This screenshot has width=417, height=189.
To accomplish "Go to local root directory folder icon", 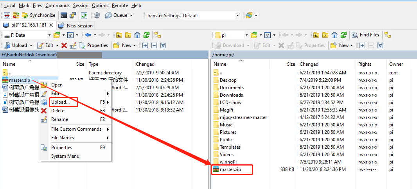I will [128, 35].
